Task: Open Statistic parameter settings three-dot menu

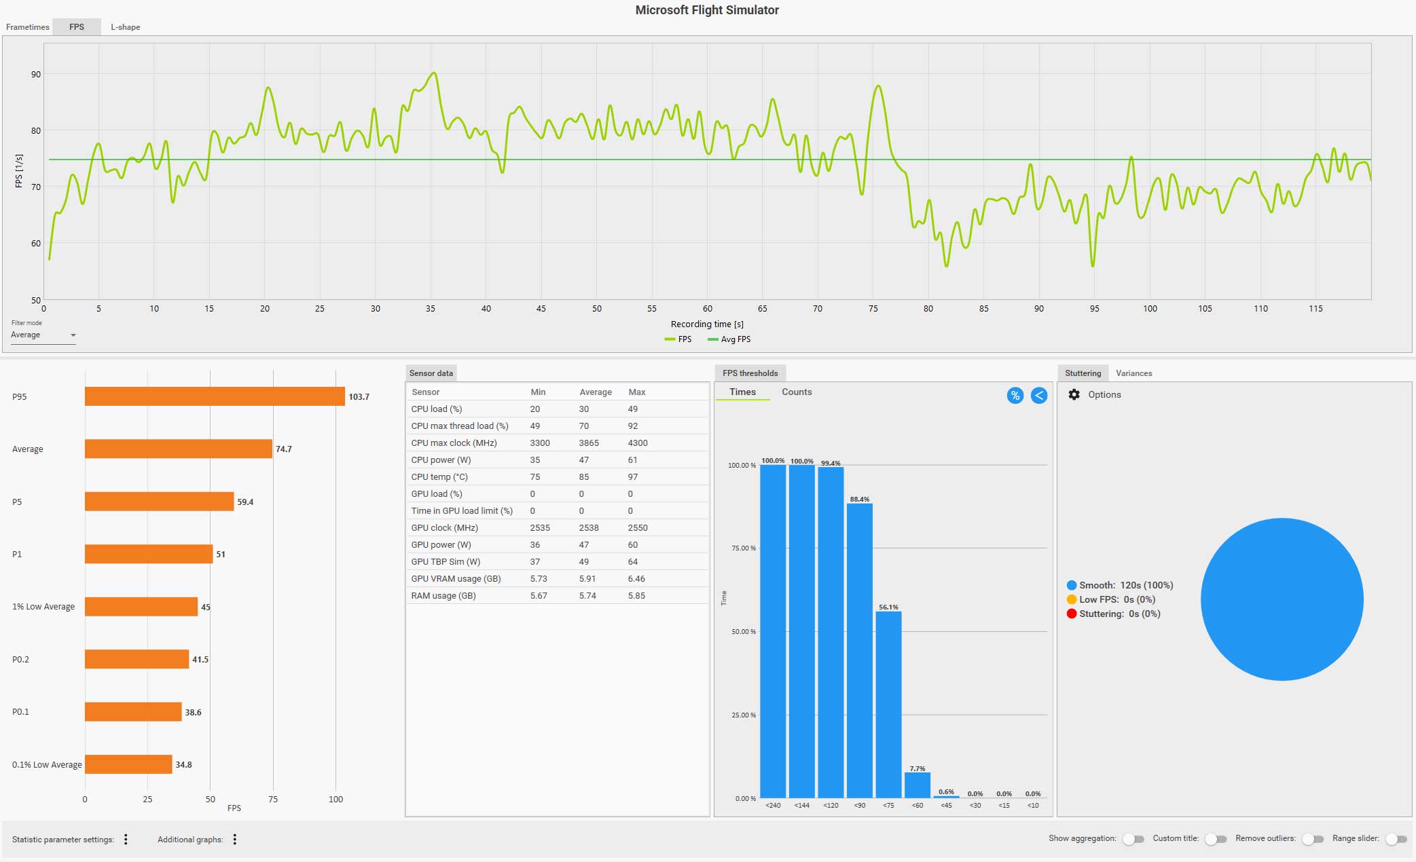Action: pyautogui.click(x=126, y=840)
